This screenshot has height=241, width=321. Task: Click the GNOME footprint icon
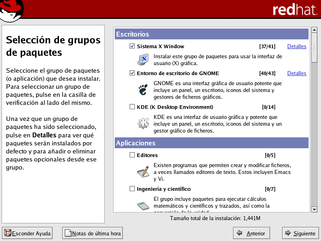click(143, 90)
